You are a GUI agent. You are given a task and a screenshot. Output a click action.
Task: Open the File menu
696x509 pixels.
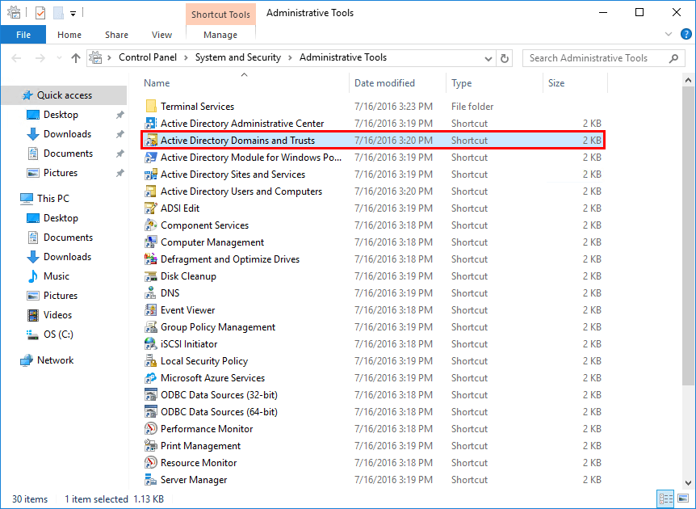(x=23, y=35)
